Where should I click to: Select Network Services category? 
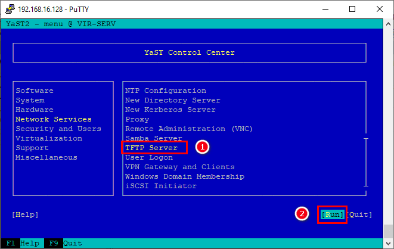point(54,119)
